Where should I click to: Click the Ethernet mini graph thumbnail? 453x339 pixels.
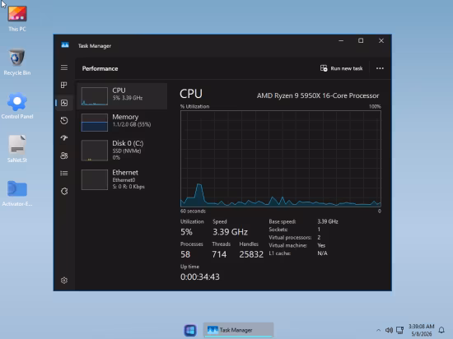click(x=95, y=179)
